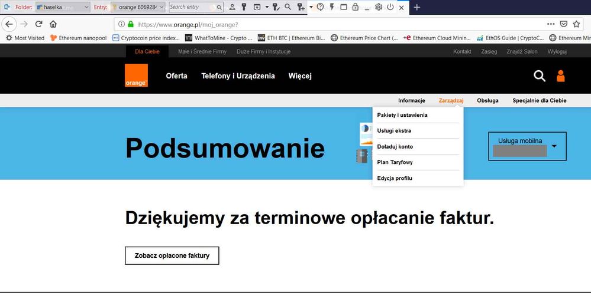Screen dimensions: 591x305
Task: Click the Orange logo
Action: [x=137, y=76]
